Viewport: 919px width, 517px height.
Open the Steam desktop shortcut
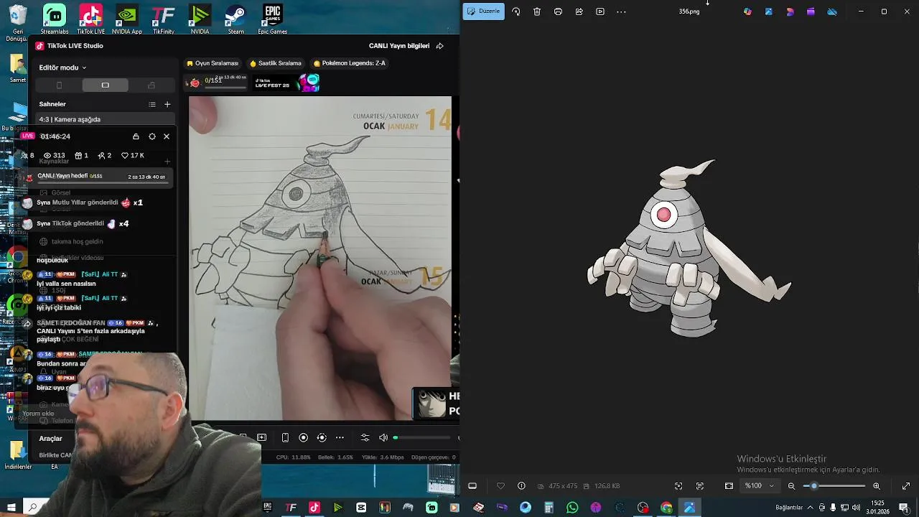coord(235,19)
